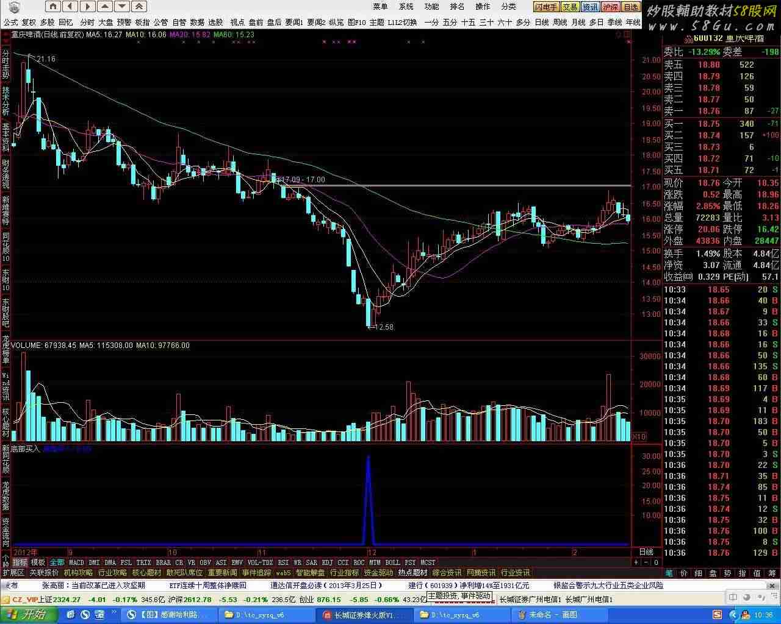Click L1L2切换 in the toolbar

pos(402,23)
